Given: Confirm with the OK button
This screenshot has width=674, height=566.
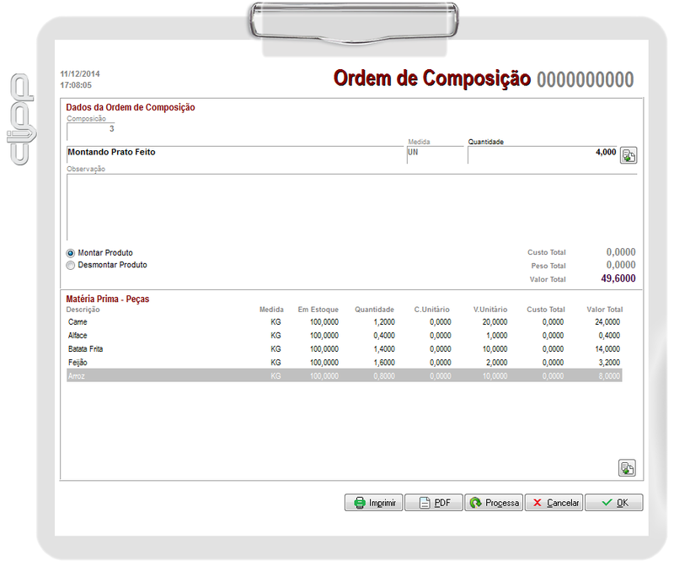Looking at the screenshot, I should coord(613,503).
